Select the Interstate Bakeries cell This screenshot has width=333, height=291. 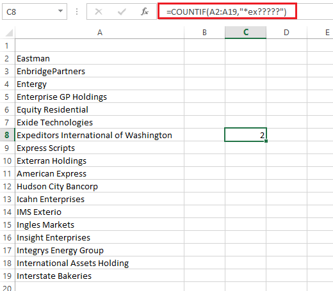click(100, 276)
